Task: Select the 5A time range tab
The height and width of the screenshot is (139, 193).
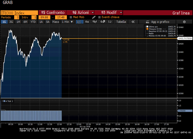Action: click(x=48, y=22)
